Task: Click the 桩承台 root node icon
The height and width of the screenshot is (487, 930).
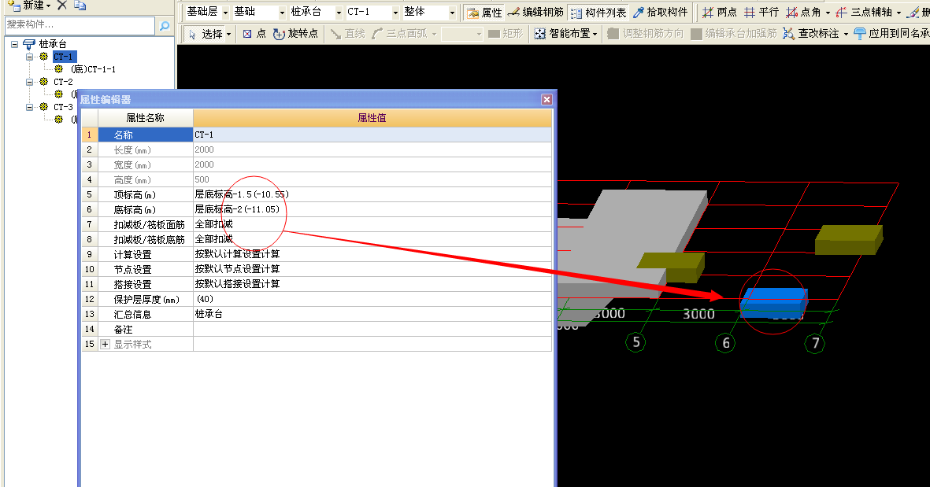Action: click(x=28, y=44)
